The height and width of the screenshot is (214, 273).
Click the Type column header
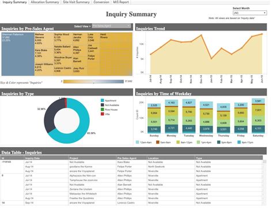tap(229, 158)
